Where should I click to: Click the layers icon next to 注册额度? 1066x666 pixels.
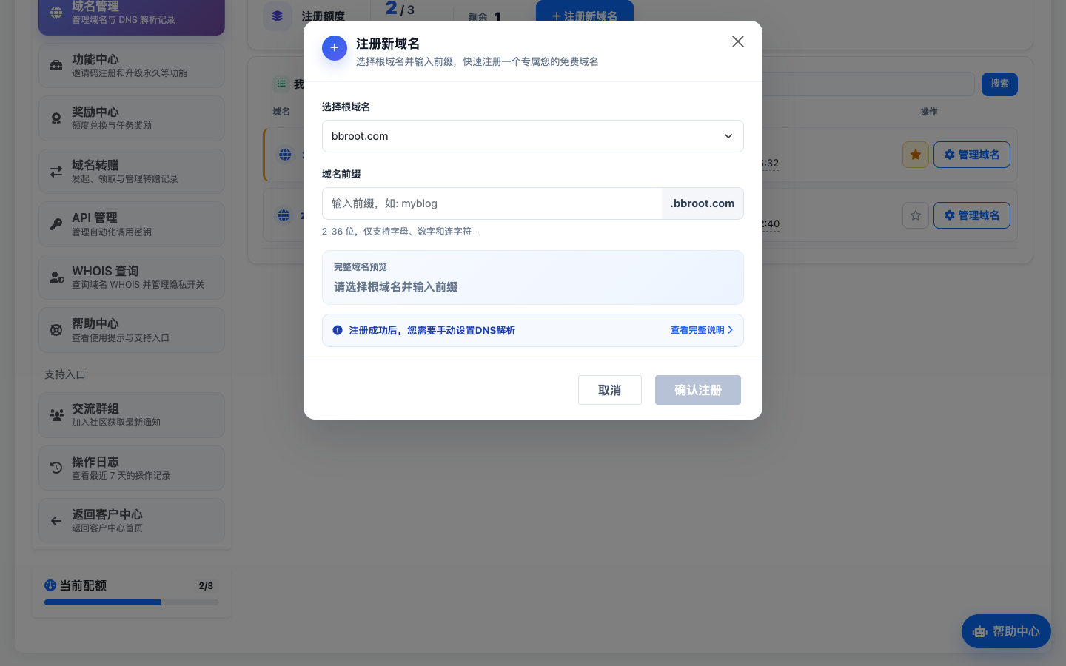(278, 16)
